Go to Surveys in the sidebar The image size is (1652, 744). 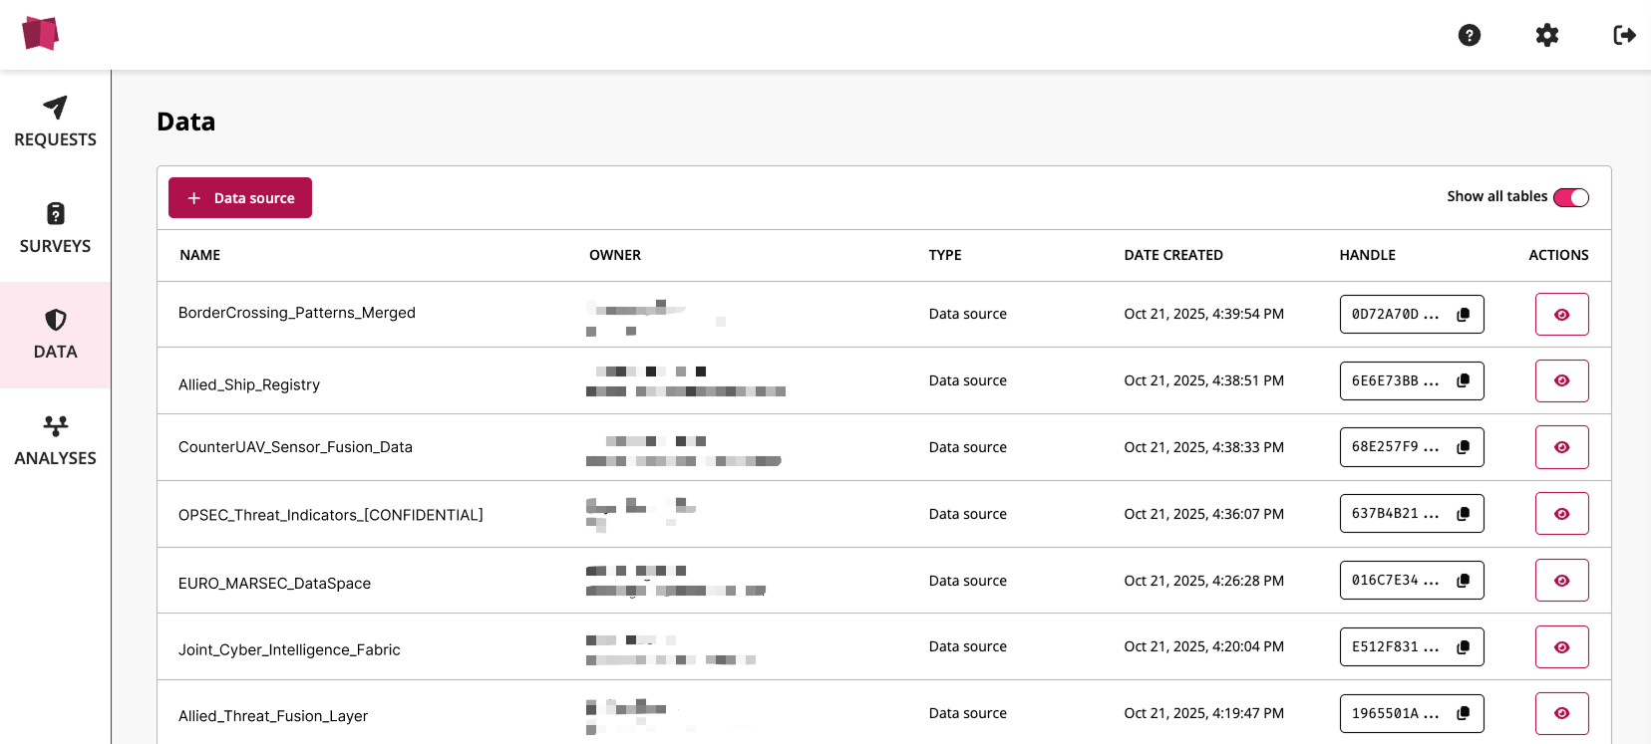pyautogui.click(x=55, y=229)
